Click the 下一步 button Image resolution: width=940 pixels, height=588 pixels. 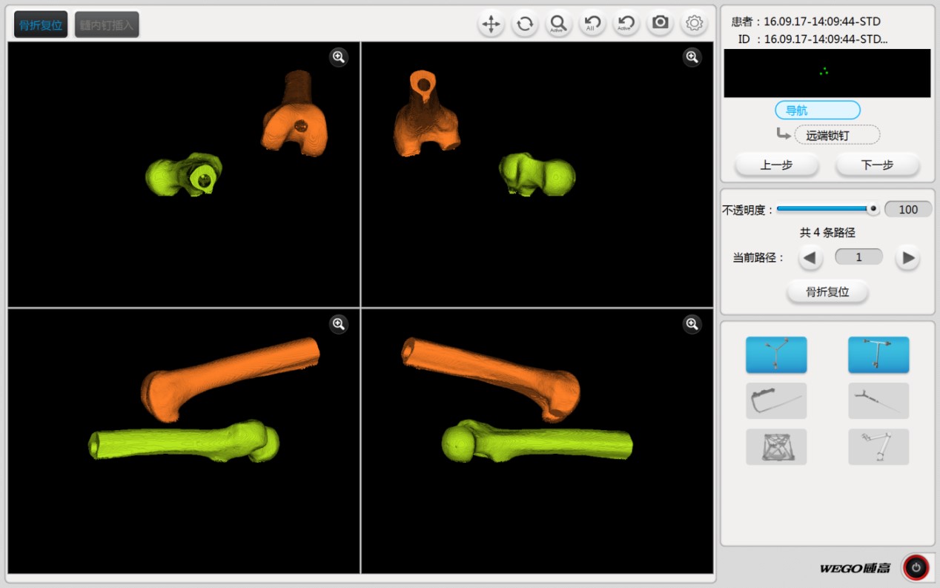877,165
